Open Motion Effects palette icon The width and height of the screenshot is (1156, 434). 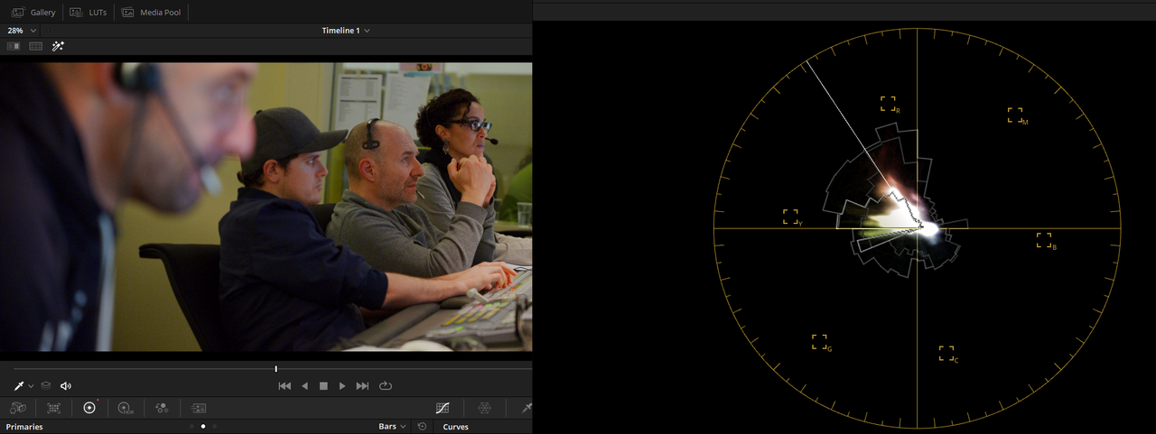tap(199, 408)
